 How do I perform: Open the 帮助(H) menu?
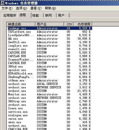coord(50,8)
